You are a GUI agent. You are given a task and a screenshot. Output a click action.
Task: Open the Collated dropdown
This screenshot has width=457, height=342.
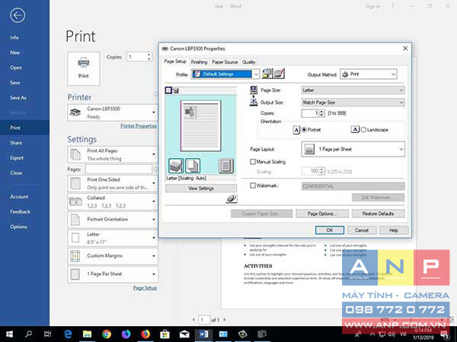click(x=113, y=201)
